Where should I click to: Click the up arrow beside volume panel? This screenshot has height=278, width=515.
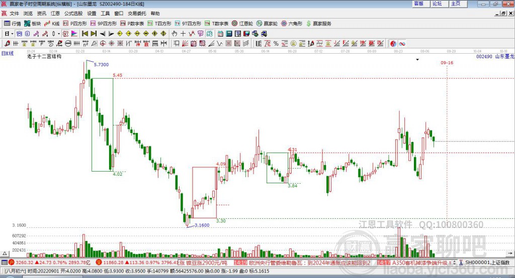click(x=5, y=253)
